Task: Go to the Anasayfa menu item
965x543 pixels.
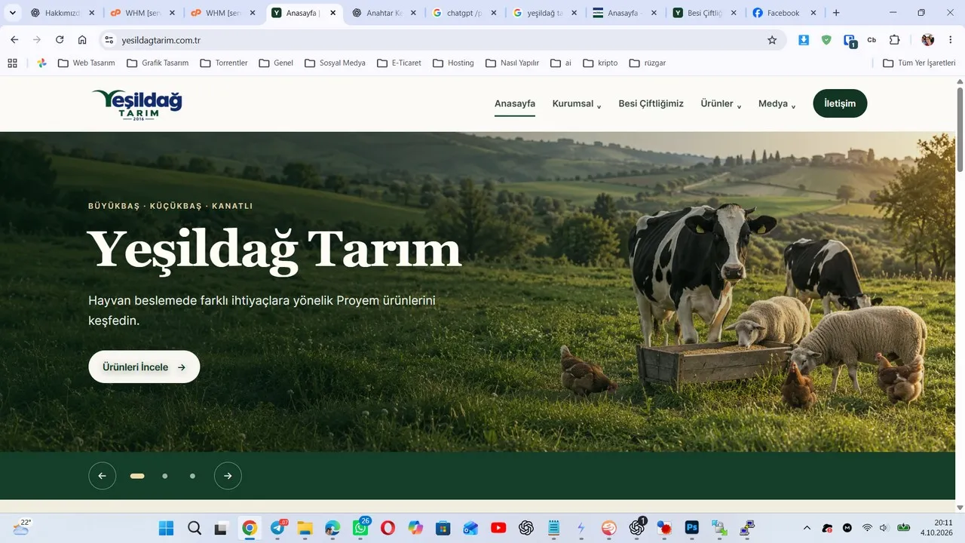Action: point(515,104)
